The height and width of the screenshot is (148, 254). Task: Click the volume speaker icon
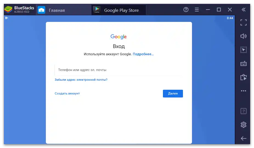[x=244, y=36]
